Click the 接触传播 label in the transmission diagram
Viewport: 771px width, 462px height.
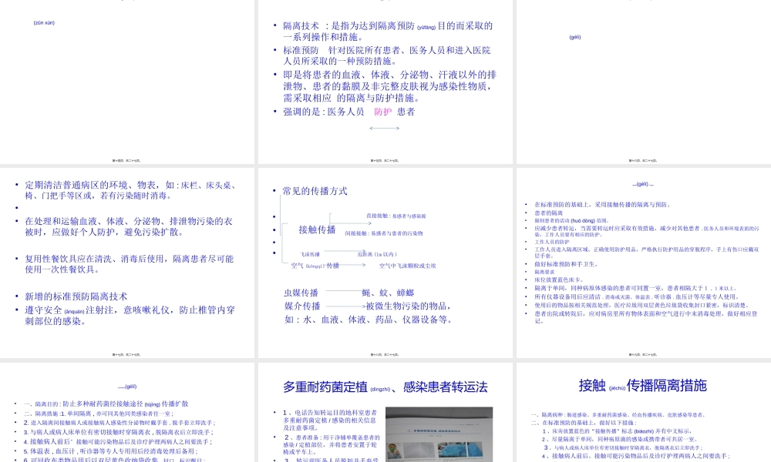pos(317,229)
